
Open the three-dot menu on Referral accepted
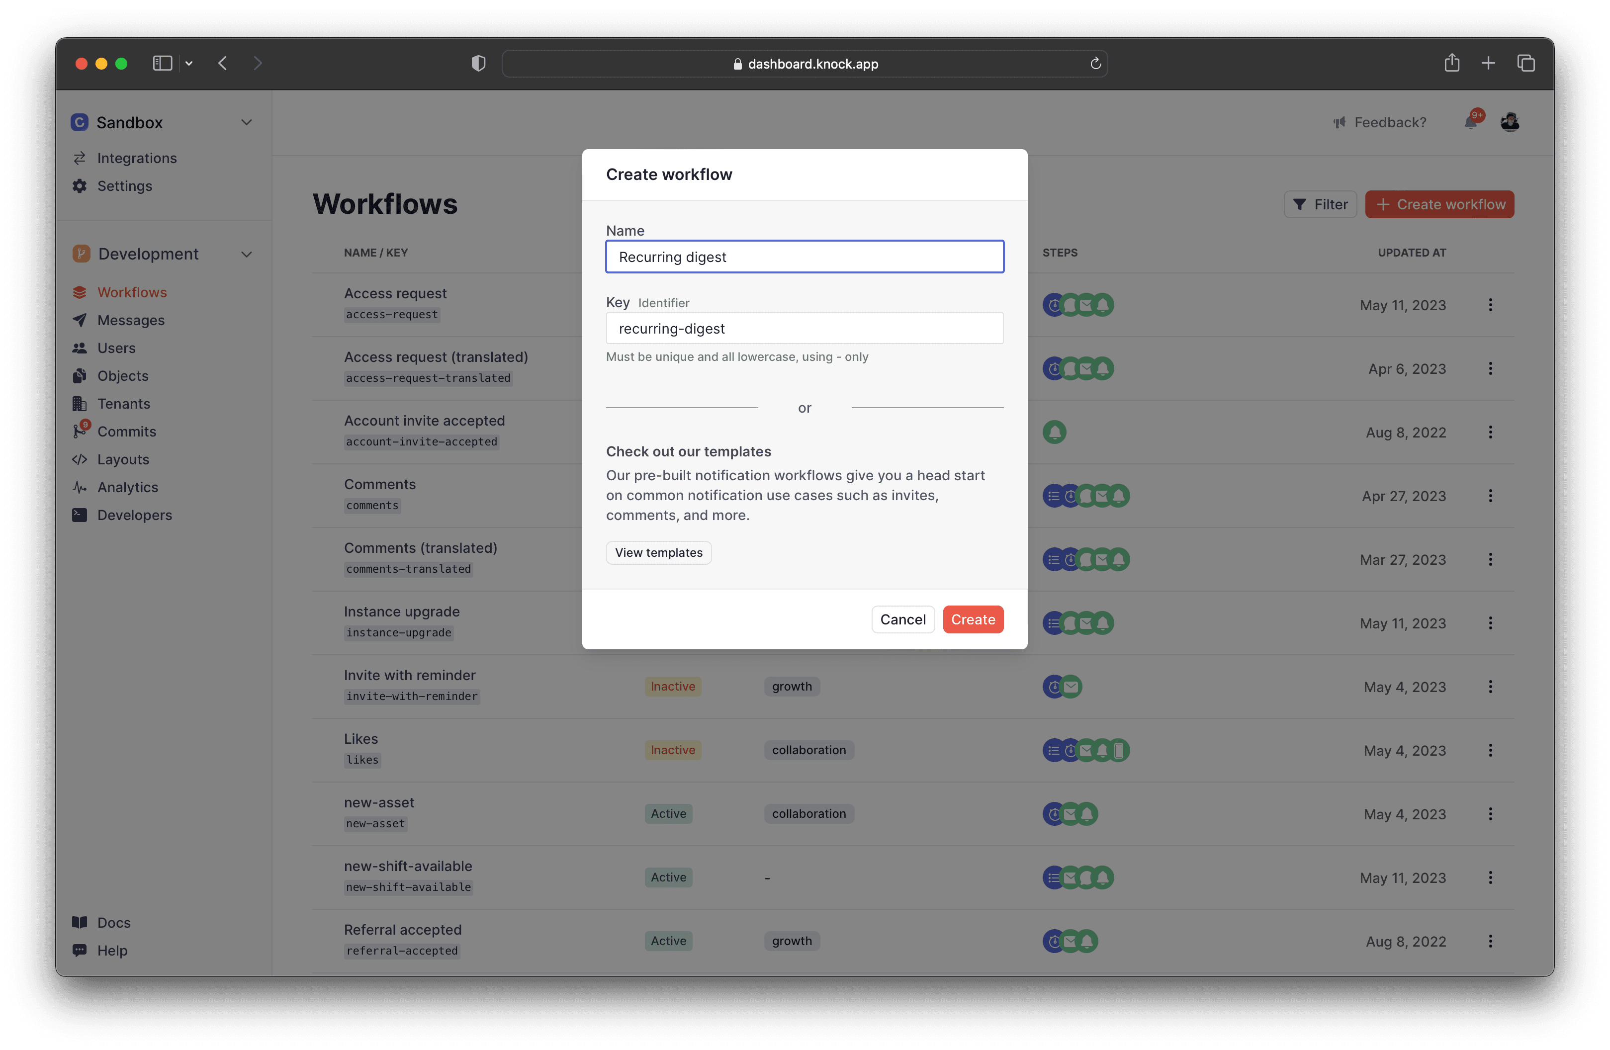point(1491,941)
